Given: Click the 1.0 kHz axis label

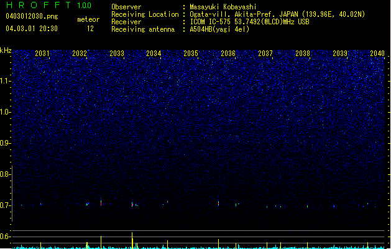Looking at the screenshot, I should tap(5, 112).
